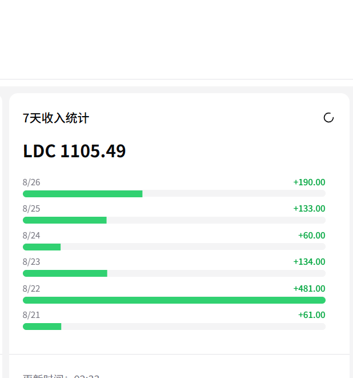Select the 8/23 date label
Viewport: 353px width, 378px height.
tap(31, 262)
